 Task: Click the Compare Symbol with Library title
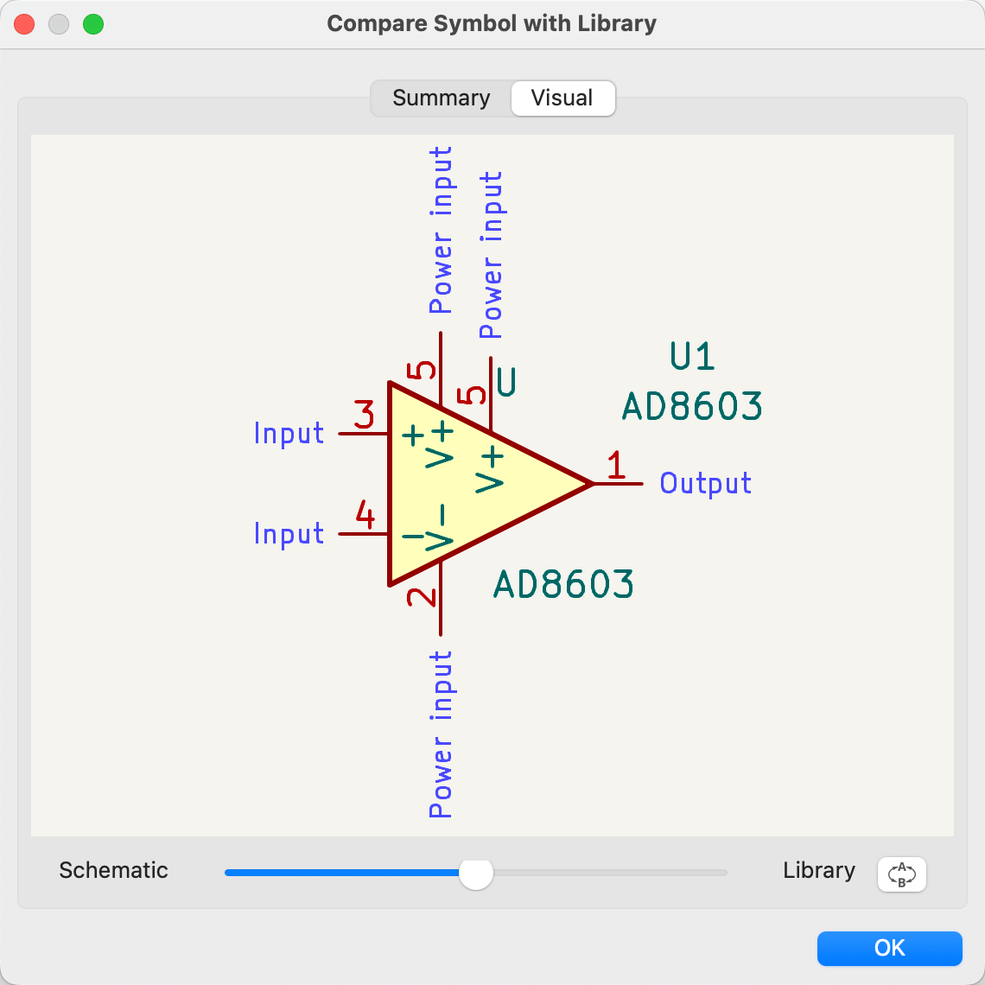click(492, 23)
